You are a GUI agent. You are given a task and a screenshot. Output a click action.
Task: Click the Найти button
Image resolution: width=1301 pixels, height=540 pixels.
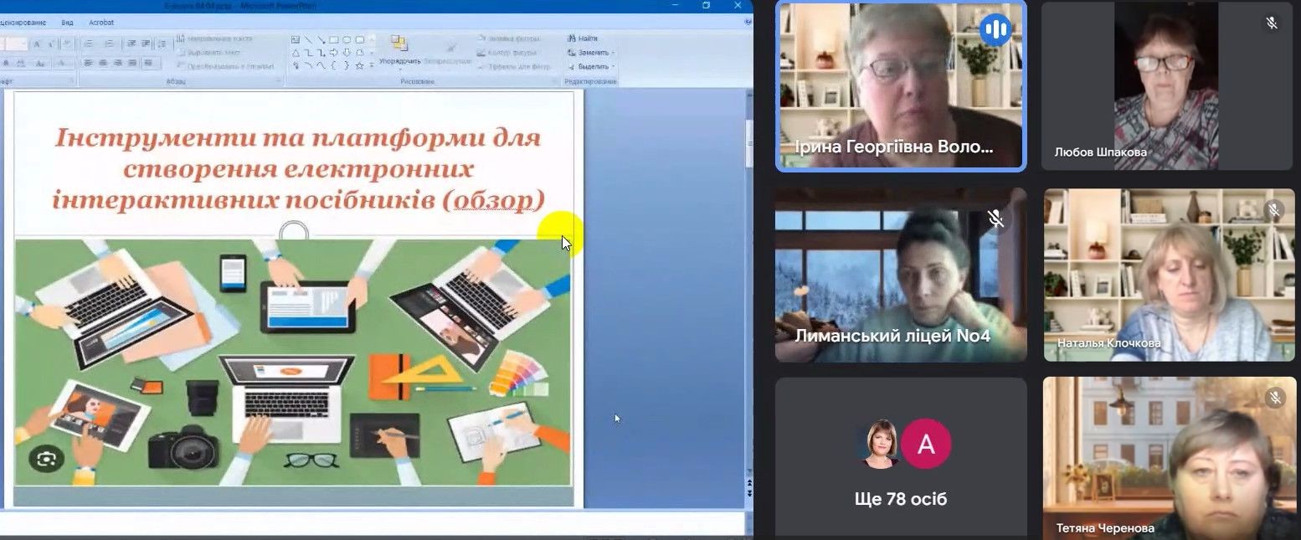[583, 39]
